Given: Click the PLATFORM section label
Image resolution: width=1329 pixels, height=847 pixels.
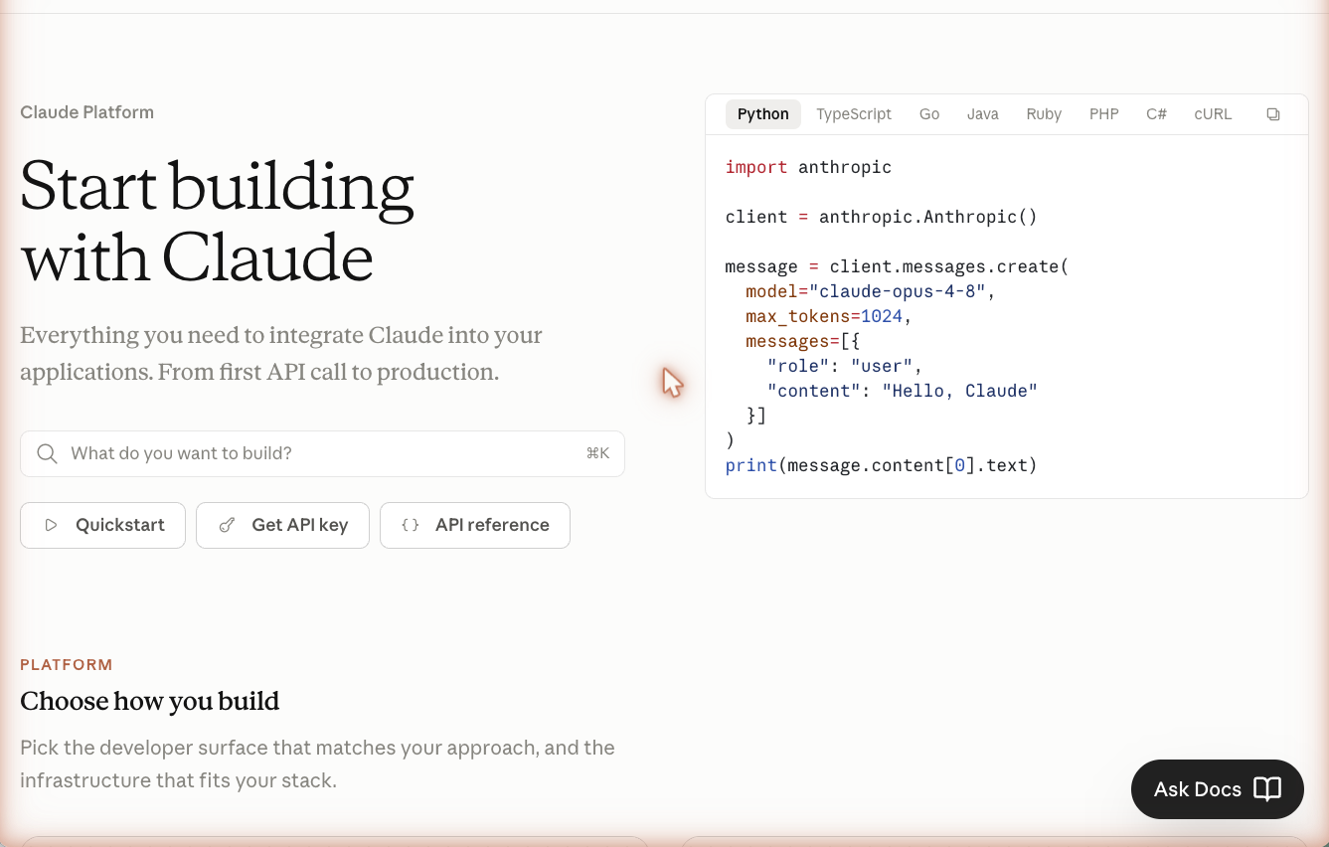Looking at the screenshot, I should (x=67, y=664).
